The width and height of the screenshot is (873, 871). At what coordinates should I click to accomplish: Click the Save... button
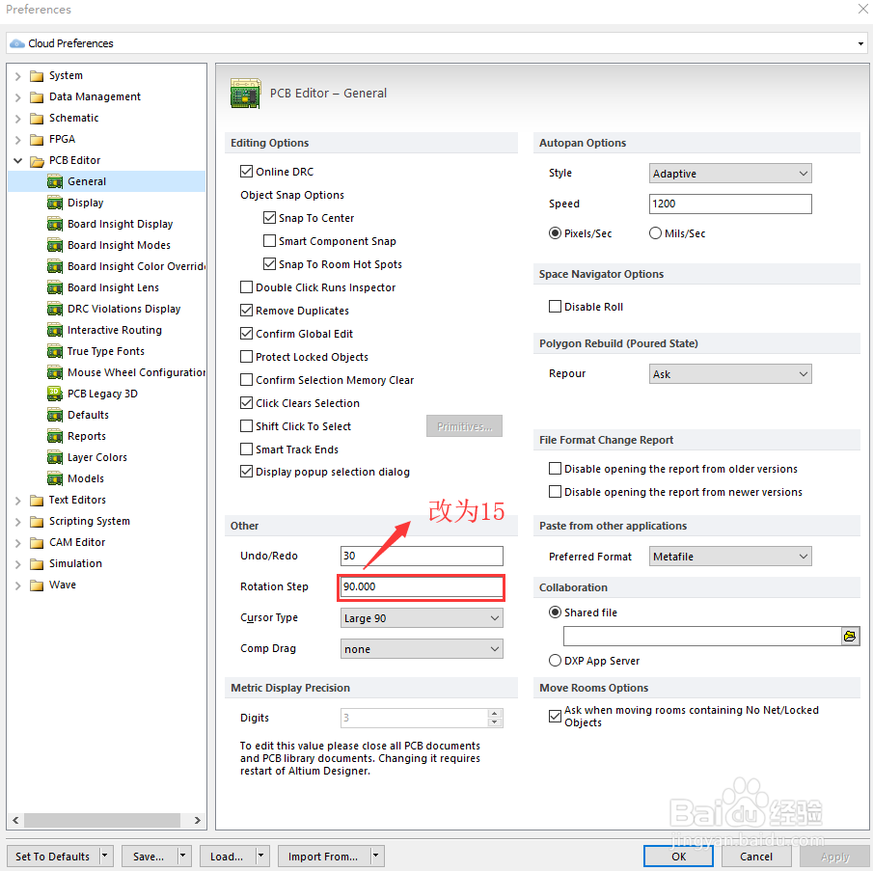149,856
